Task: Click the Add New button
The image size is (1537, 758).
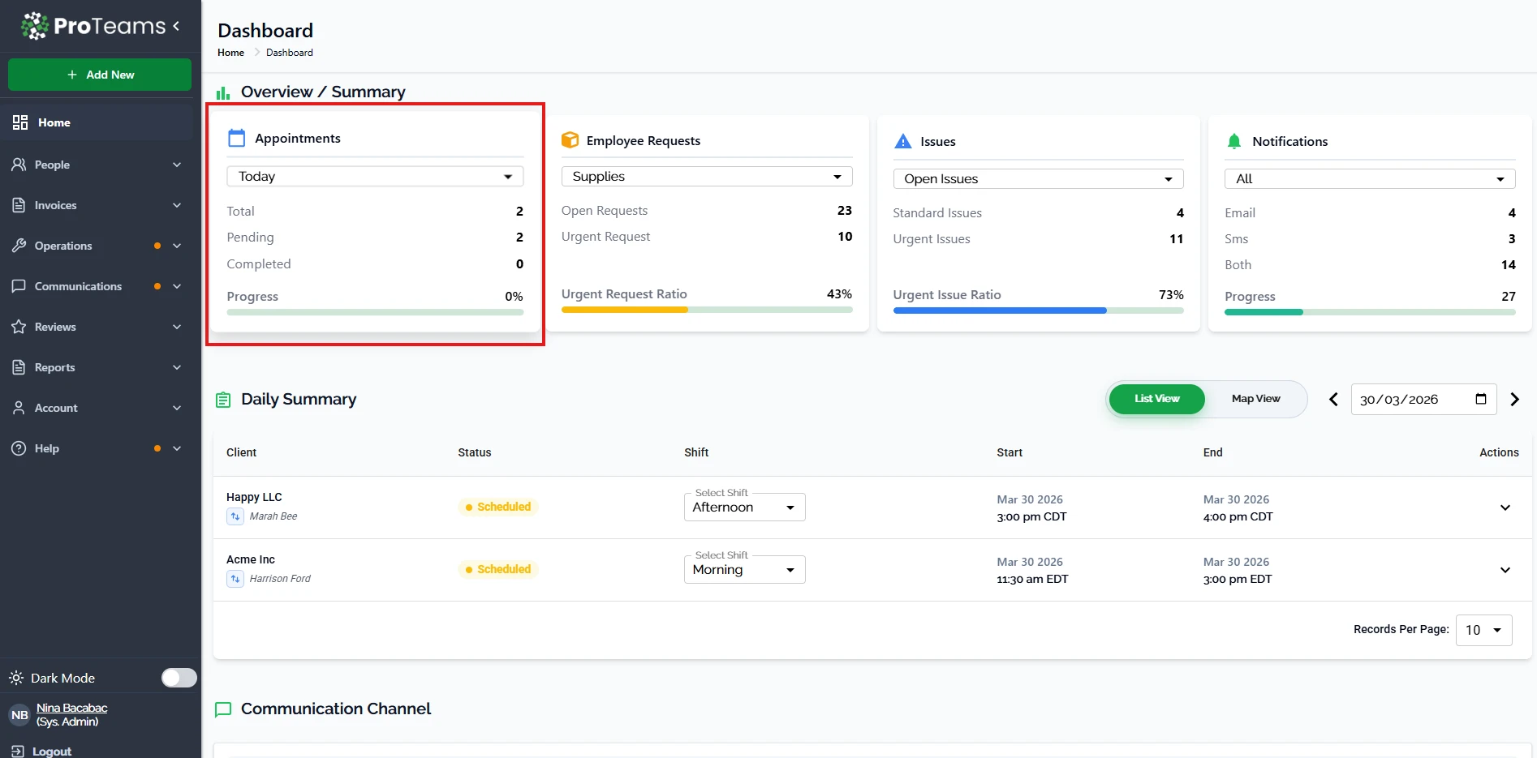Action: click(x=100, y=75)
